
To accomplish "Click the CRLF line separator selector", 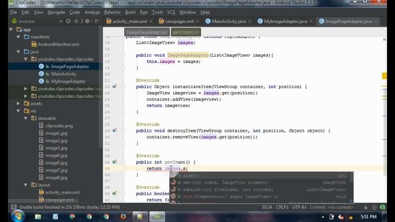I will pyautogui.click(x=282, y=207).
